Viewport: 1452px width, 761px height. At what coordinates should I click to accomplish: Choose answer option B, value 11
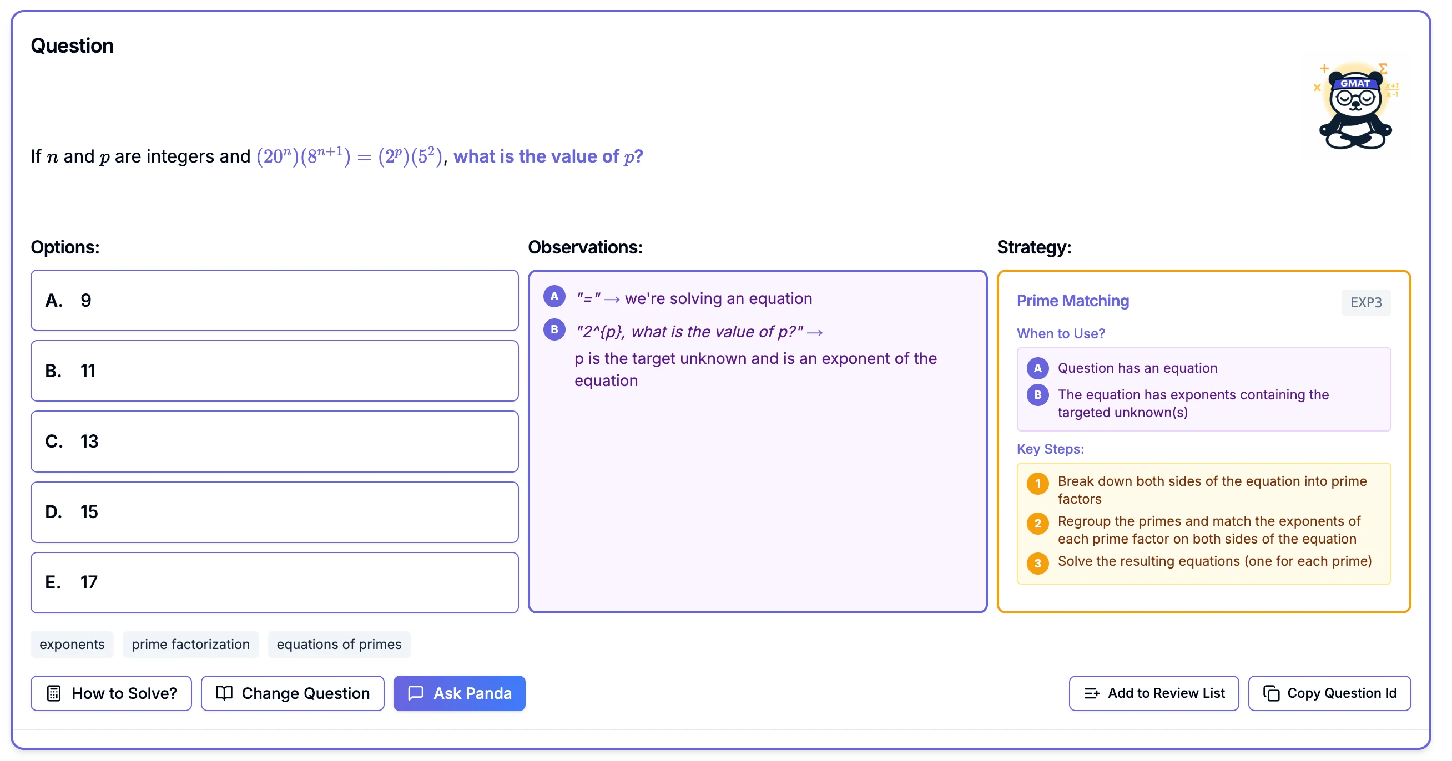pyautogui.click(x=275, y=371)
